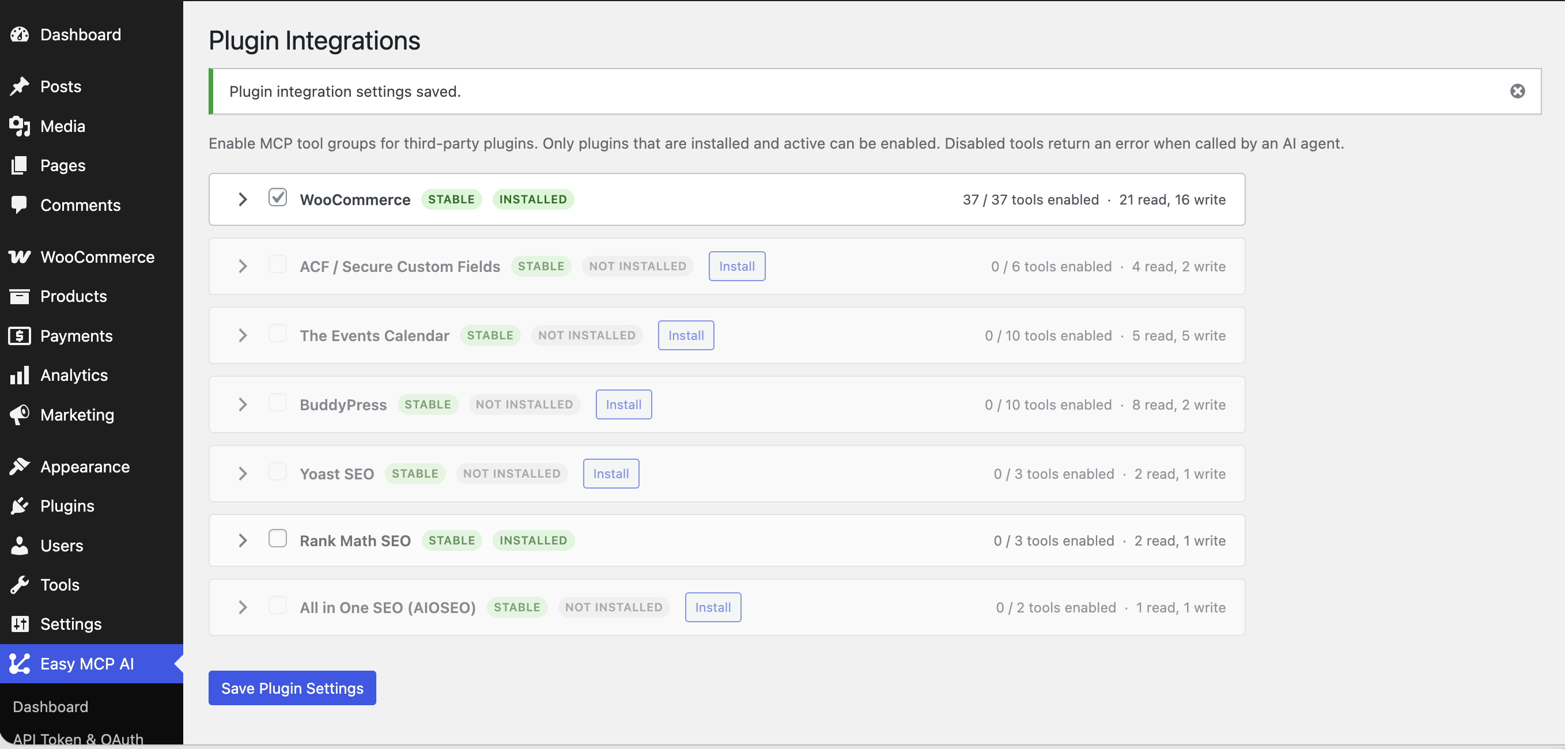The height and width of the screenshot is (749, 1565).
Task: Click Rank Math SEO INSTALLED badge
Action: pos(533,540)
